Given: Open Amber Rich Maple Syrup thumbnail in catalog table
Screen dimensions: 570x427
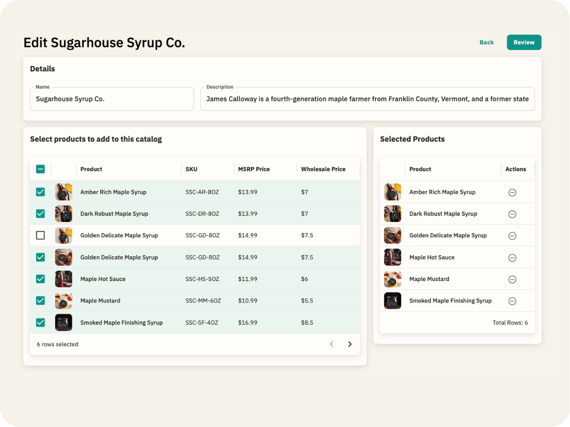Looking at the screenshot, I should [64, 192].
